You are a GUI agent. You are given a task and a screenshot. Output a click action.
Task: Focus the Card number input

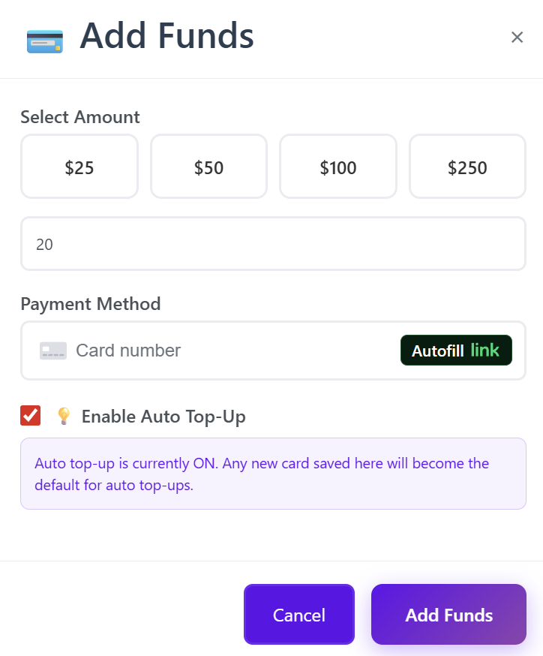(225, 351)
